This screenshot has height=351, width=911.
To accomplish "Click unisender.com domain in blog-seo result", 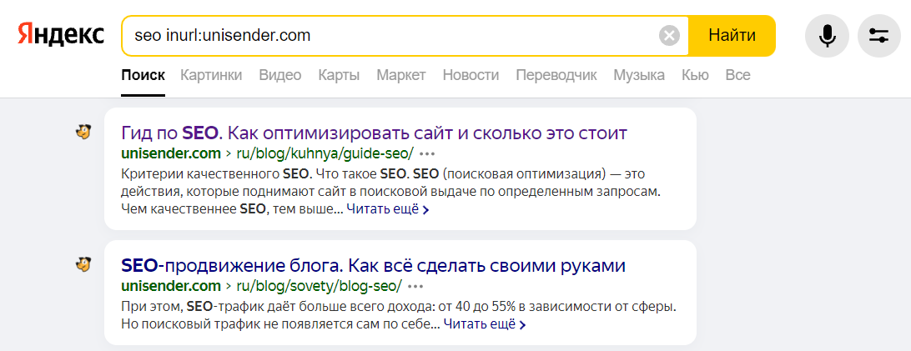I will point(171,286).
